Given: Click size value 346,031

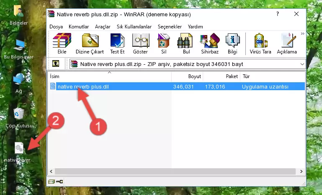Looking at the screenshot, I should point(183,87).
